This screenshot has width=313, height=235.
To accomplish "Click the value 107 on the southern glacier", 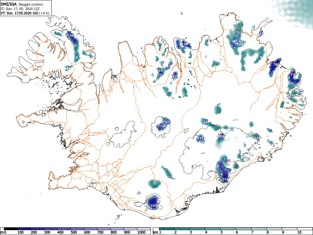I will coord(154,206).
